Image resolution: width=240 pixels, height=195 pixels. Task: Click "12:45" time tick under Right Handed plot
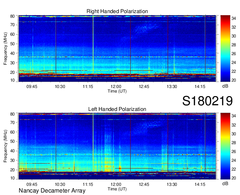(144, 87)
